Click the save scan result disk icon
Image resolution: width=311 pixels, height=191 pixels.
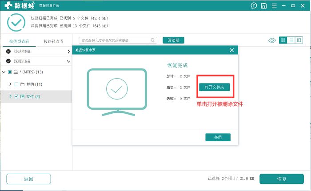coord(264,6)
